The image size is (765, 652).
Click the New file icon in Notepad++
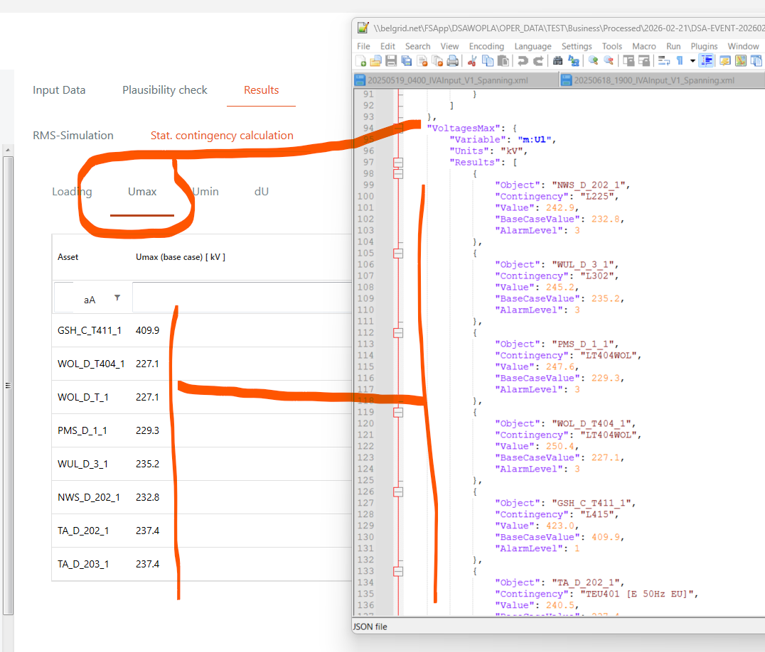click(362, 61)
